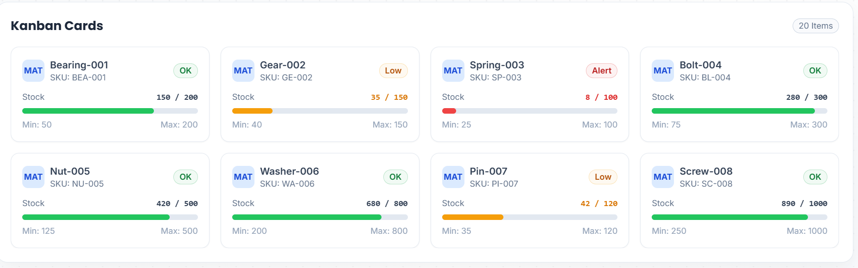This screenshot has width=858, height=268.
Task: Select the MAT icon next to Screw-008
Action: click(x=662, y=177)
